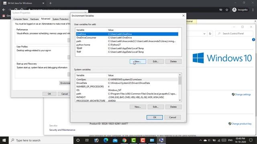Select the OneDriveConsumer user variable
This screenshot has width=257, height=144.
coord(127,38)
